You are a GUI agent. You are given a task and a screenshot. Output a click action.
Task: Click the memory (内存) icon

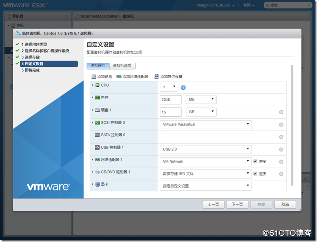point(97,97)
